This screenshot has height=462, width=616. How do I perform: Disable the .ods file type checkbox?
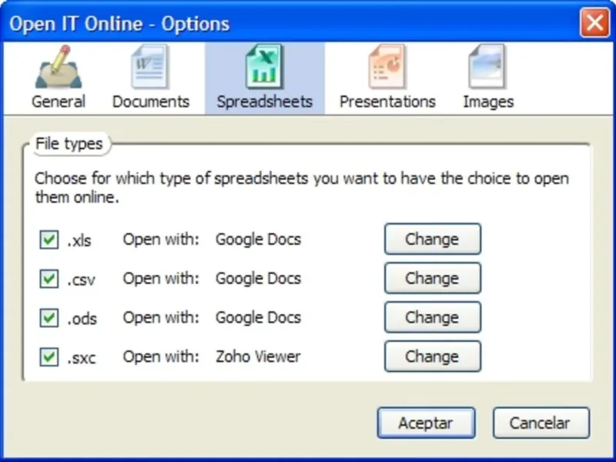[x=49, y=318]
